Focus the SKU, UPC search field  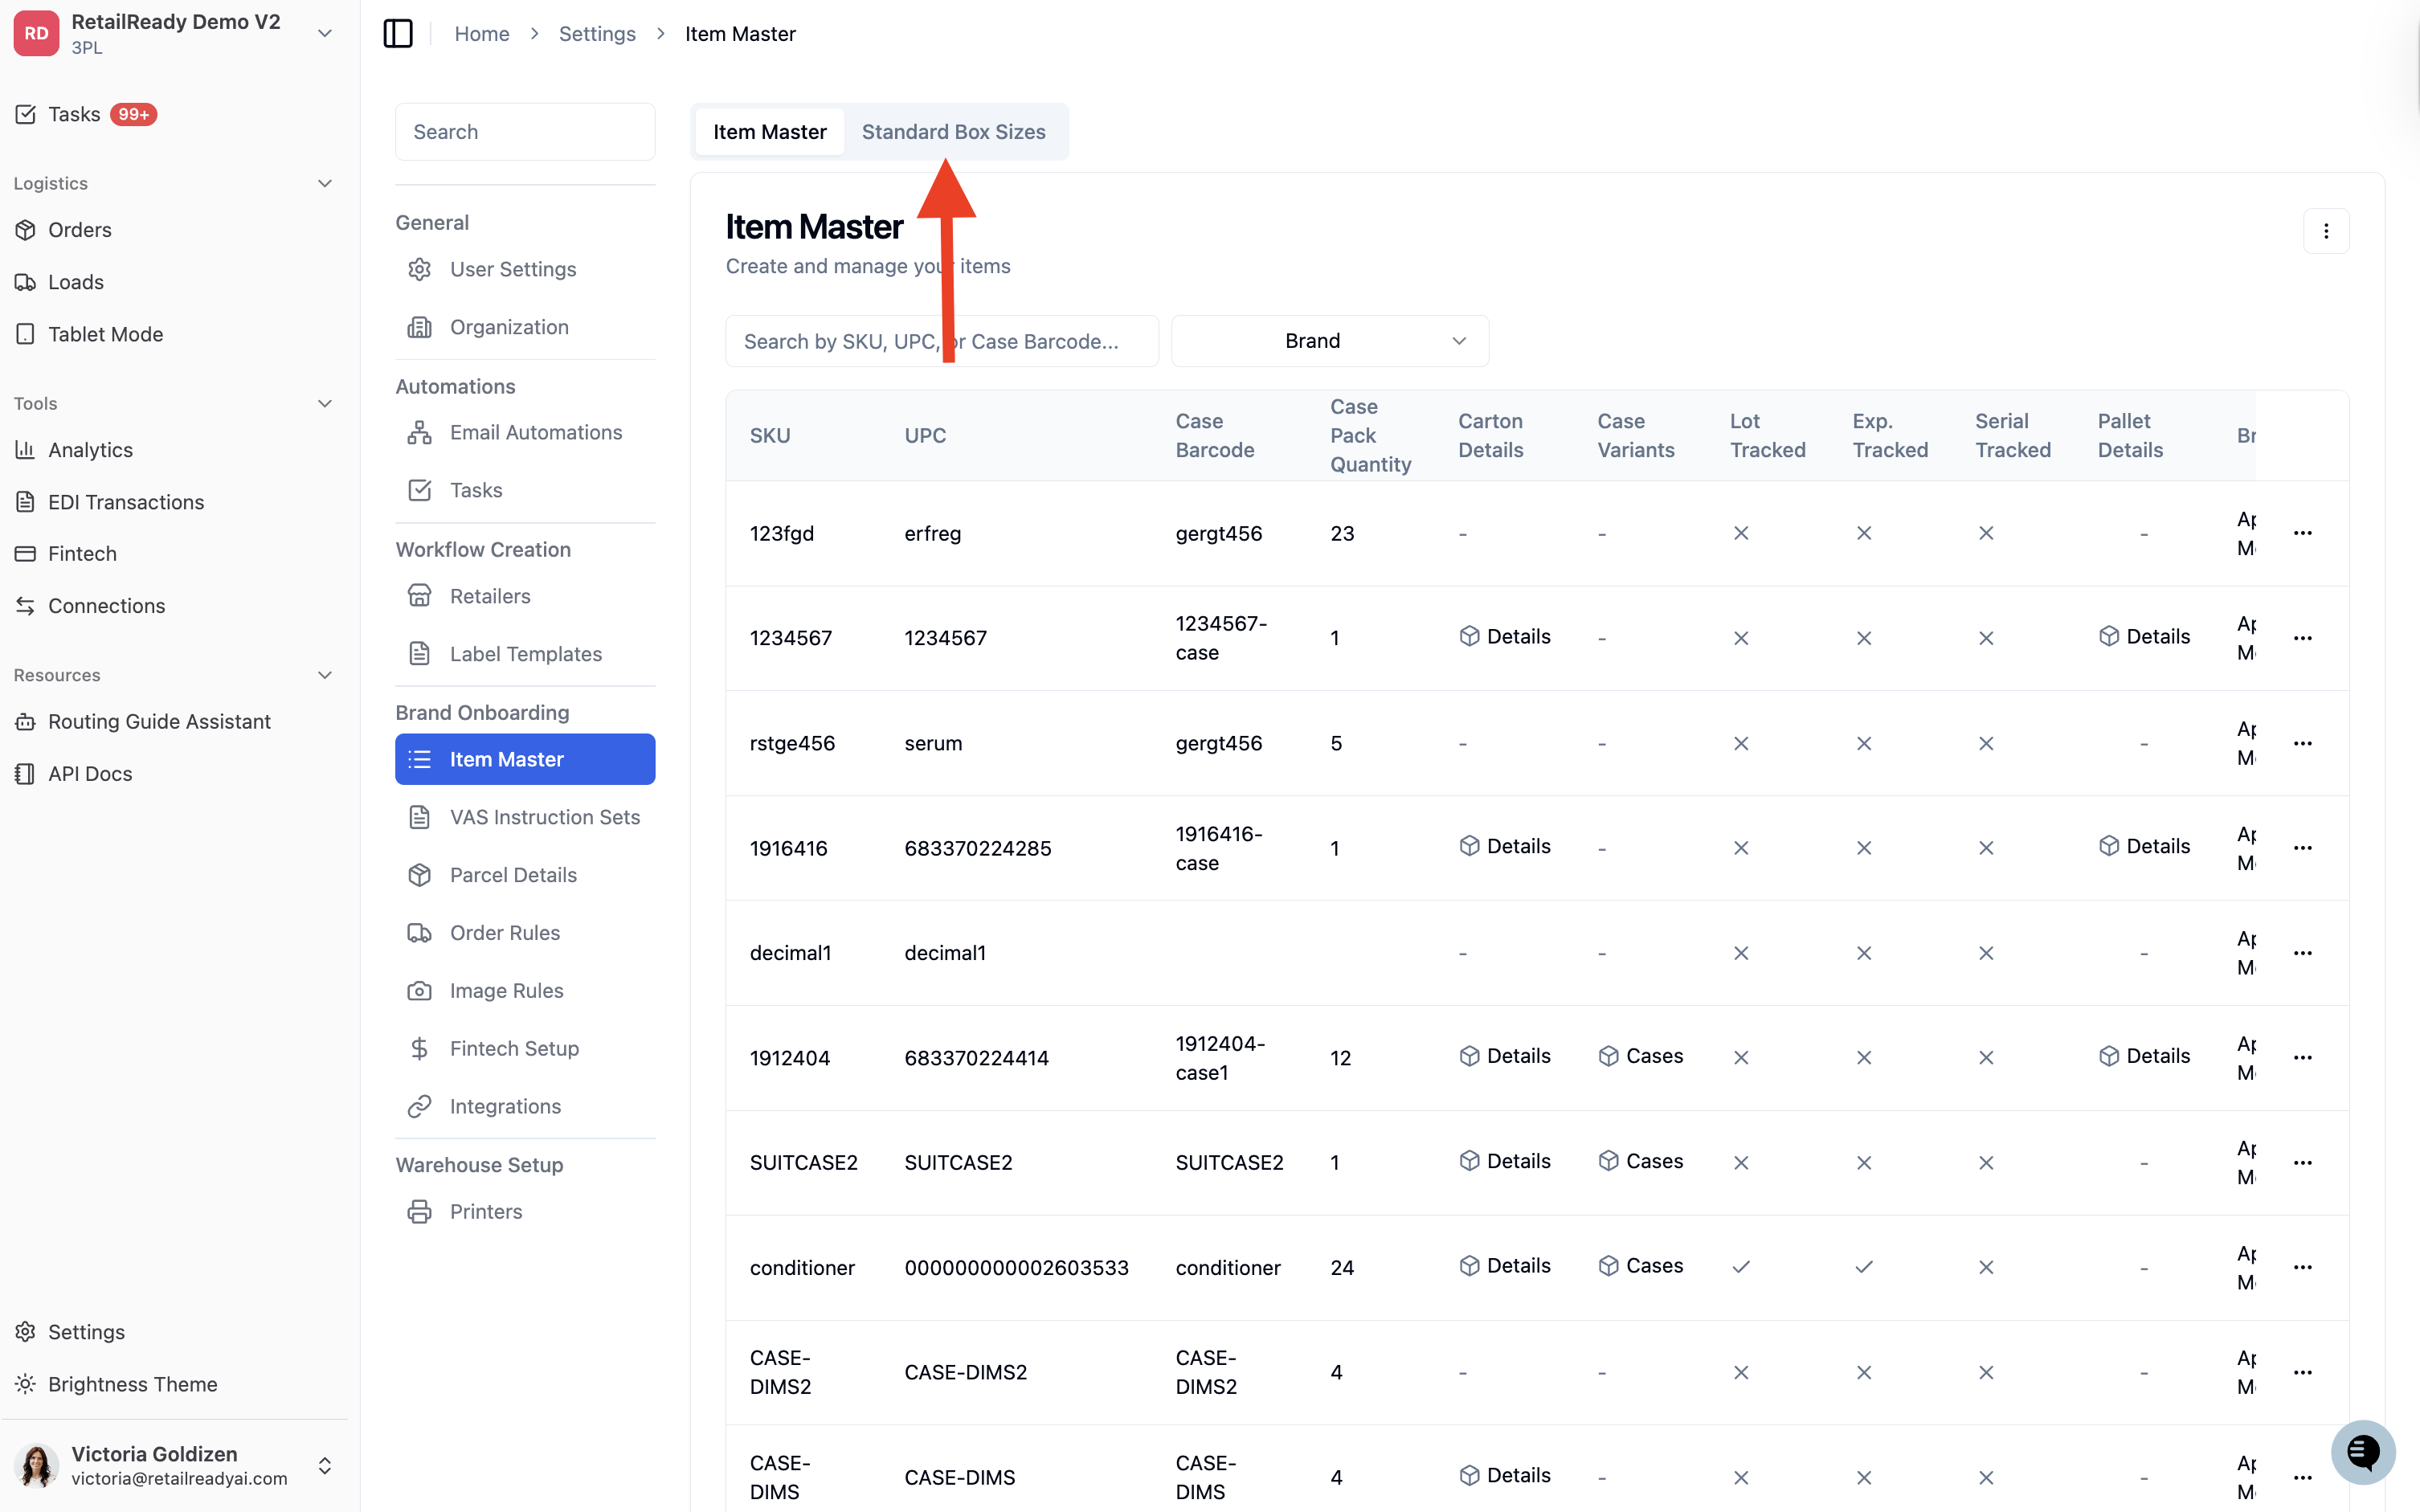click(x=942, y=341)
